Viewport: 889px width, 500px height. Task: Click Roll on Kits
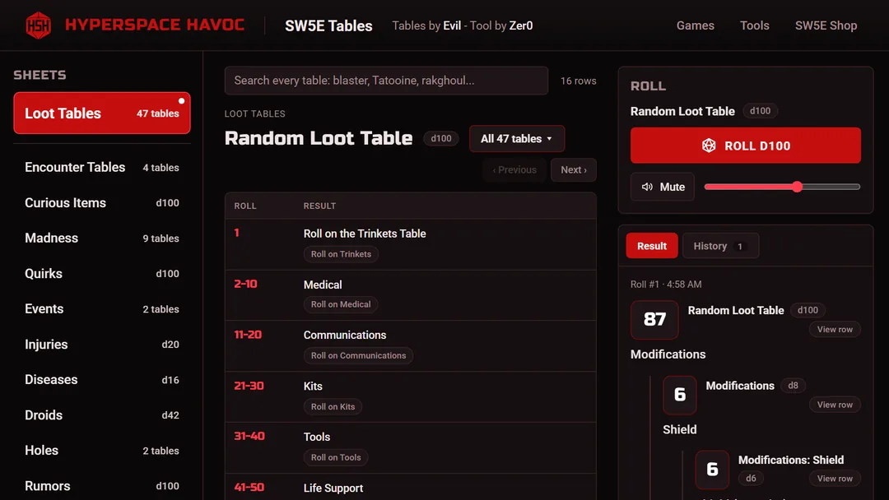333,406
